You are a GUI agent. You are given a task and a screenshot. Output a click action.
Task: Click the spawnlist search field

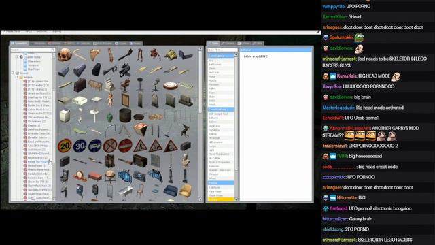(x=33, y=50)
